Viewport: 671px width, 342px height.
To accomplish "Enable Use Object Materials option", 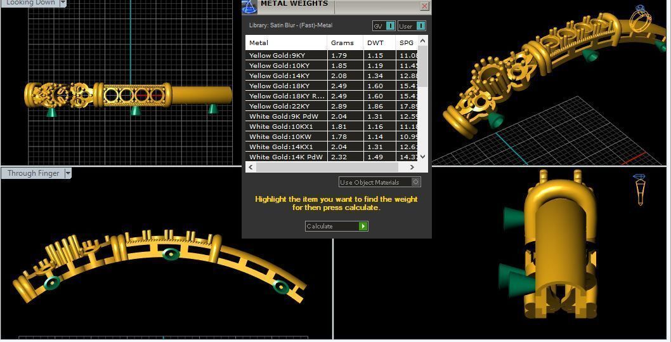I will (379, 182).
